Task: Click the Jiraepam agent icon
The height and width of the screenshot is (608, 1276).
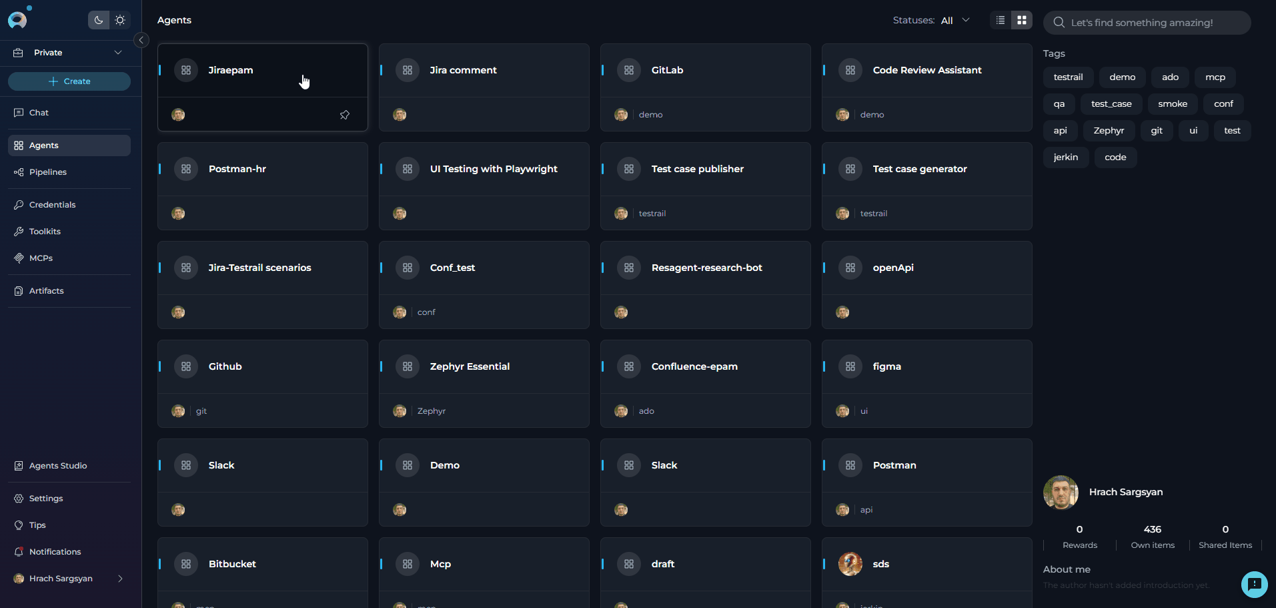Action: [x=186, y=70]
